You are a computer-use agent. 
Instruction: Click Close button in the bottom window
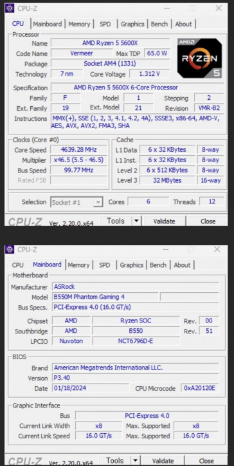click(206, 461)
